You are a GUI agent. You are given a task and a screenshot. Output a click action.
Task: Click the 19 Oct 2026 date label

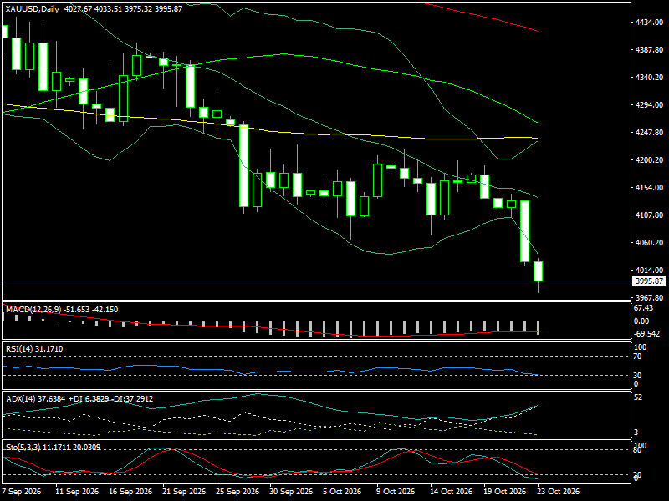[506, 492]
